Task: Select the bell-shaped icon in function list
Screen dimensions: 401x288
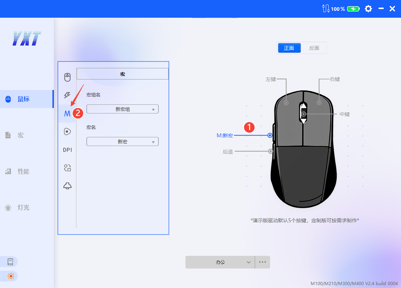Action: coord(67,186)
